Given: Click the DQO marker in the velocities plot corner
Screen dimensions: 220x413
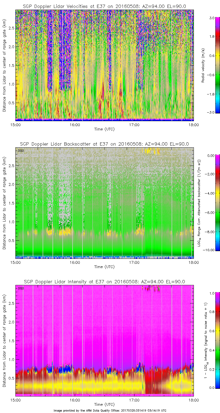Looking at the screenshot, I should [21, 13].
